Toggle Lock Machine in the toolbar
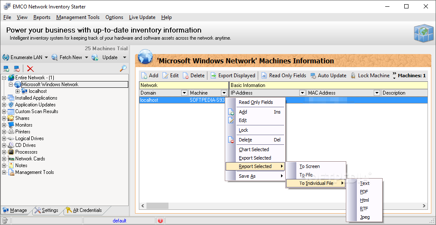Image resolution: width=436 pixels, height=225 pixels. [370, 76]
